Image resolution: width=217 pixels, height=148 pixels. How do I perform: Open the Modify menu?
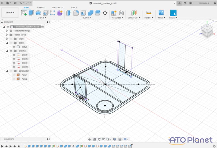86,18
